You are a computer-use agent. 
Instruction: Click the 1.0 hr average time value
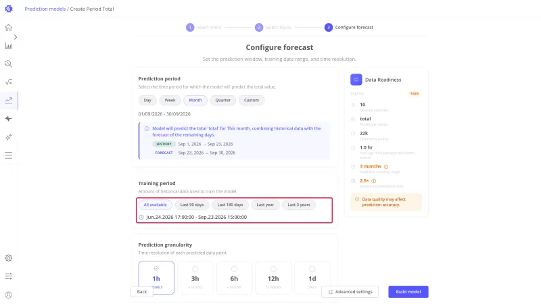pos(366,147)
